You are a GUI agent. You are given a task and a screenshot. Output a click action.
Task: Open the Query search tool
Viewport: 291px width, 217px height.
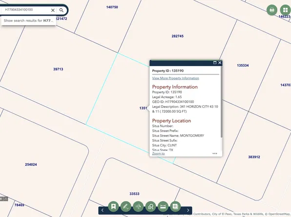coord(150,207)
